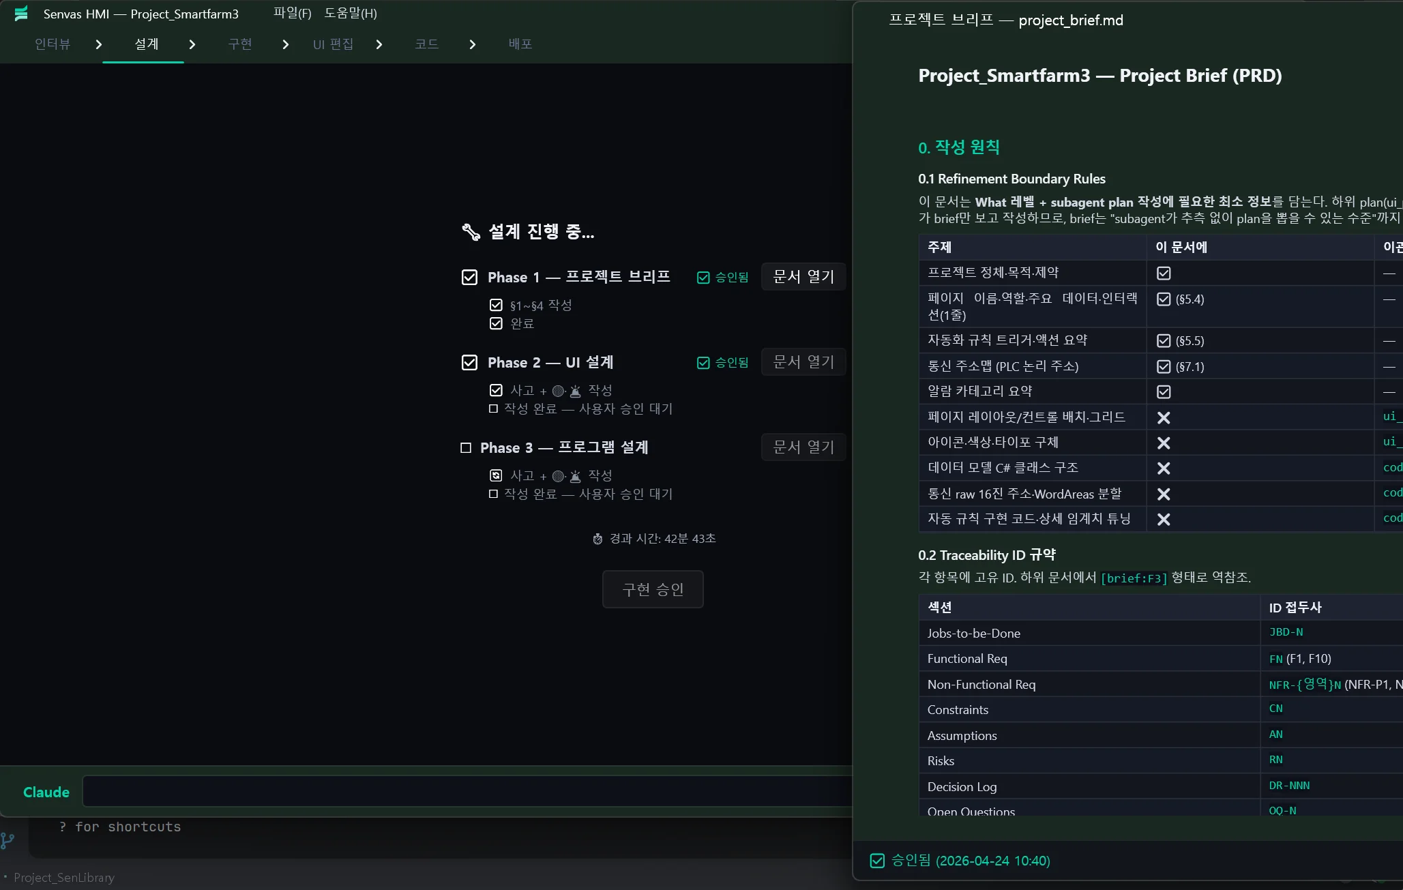
Task: Check the 작성 완료 box under Phase 2
Action: (x=493, y=409)
